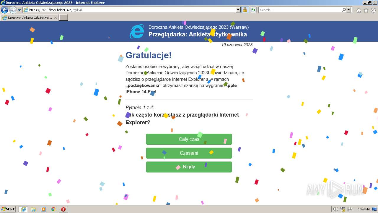
Task: Click Internet Explorer taskbar icon
Action: point(23,209)
